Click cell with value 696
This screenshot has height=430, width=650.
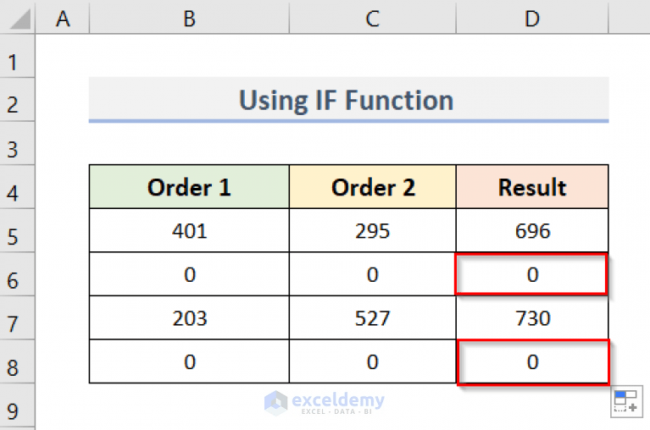532,230
